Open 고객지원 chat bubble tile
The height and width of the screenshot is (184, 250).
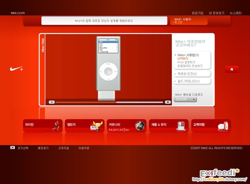211,126
